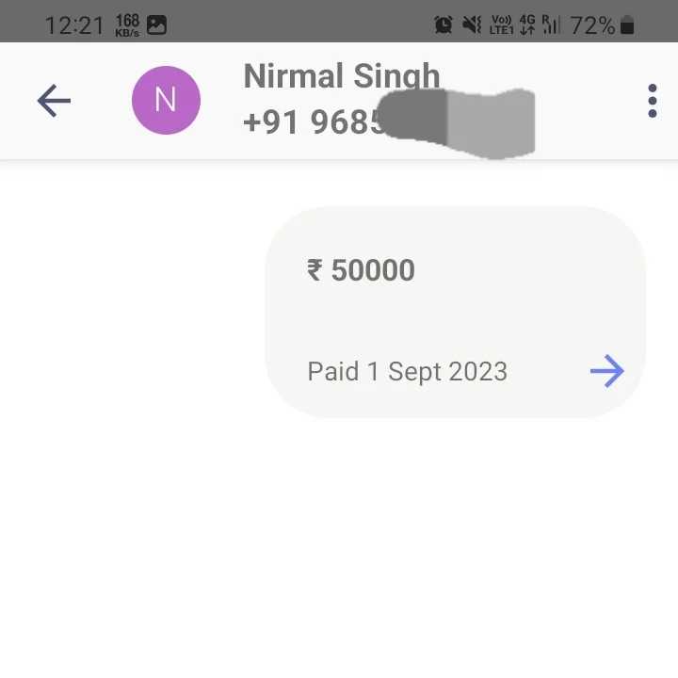This screenshot has height=678, width=678.
Task: Open payment details with blue arrow
Action: (x=607, y=371)
